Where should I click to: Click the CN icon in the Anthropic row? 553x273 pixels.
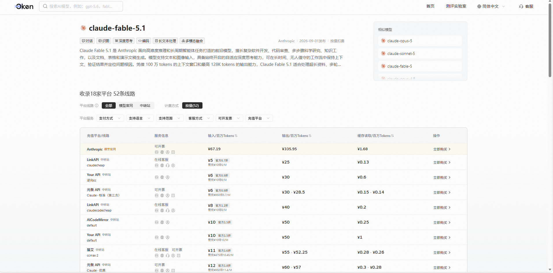click(x=156, y=152)
